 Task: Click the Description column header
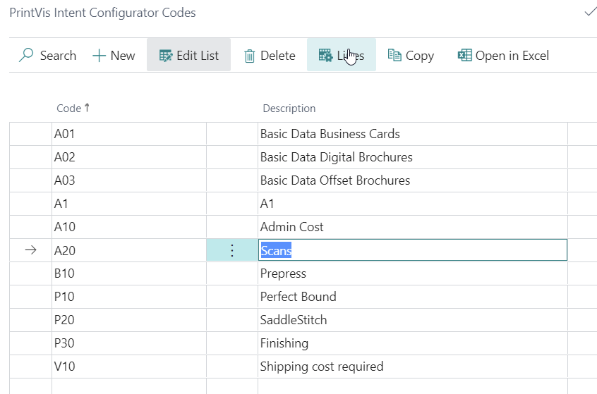(289, 109)
